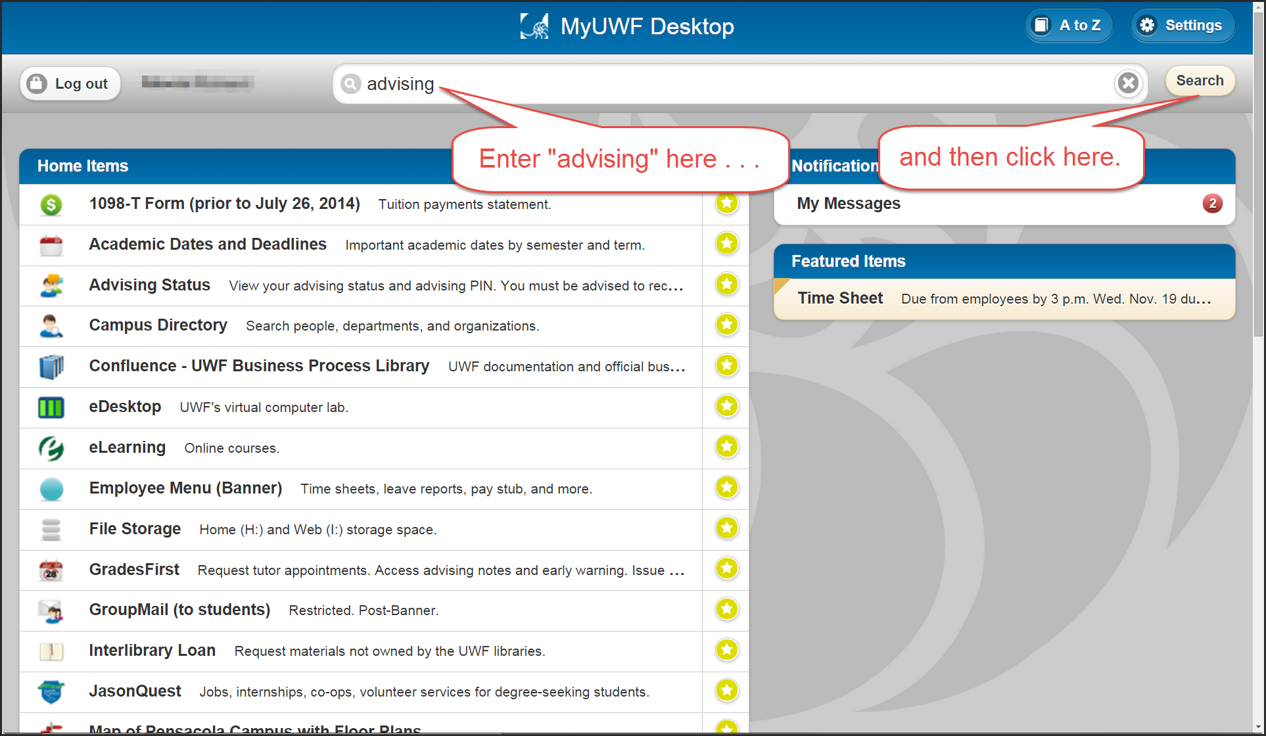Click the Campus Directory icon

tap(51, 326)
